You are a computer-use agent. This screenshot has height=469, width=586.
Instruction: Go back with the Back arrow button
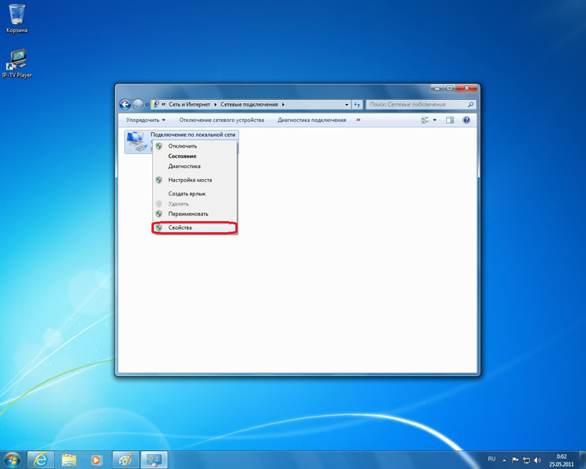pyautogui.click(x=125, y=105)
